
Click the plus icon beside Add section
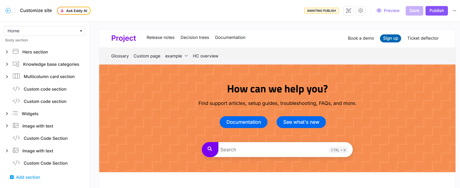[x=12, y=177]
